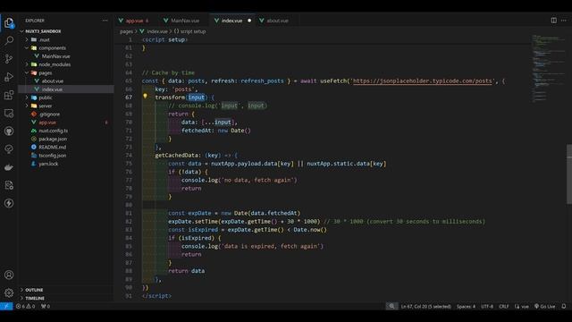Follow the jsonplaceholder.typicode.com/posts URL
This screenshot has height=322, width=572.
(422, 80)
